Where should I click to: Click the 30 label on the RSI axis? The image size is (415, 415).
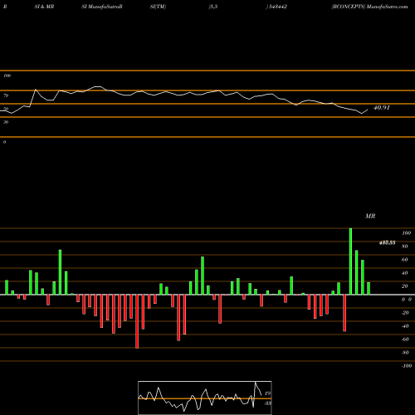tap(6, 122)
